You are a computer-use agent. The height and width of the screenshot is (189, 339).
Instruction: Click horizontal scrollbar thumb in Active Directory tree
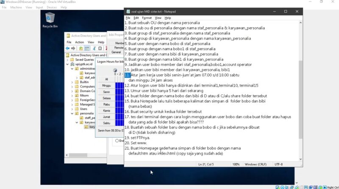(78, 155)
